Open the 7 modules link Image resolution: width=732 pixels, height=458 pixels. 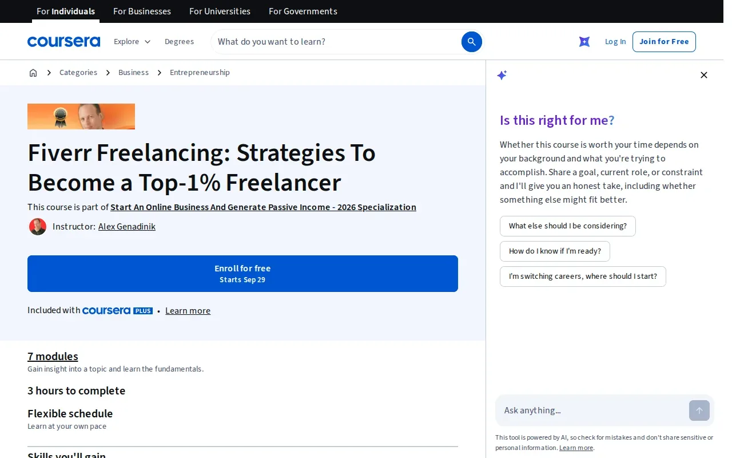[53, 357]
